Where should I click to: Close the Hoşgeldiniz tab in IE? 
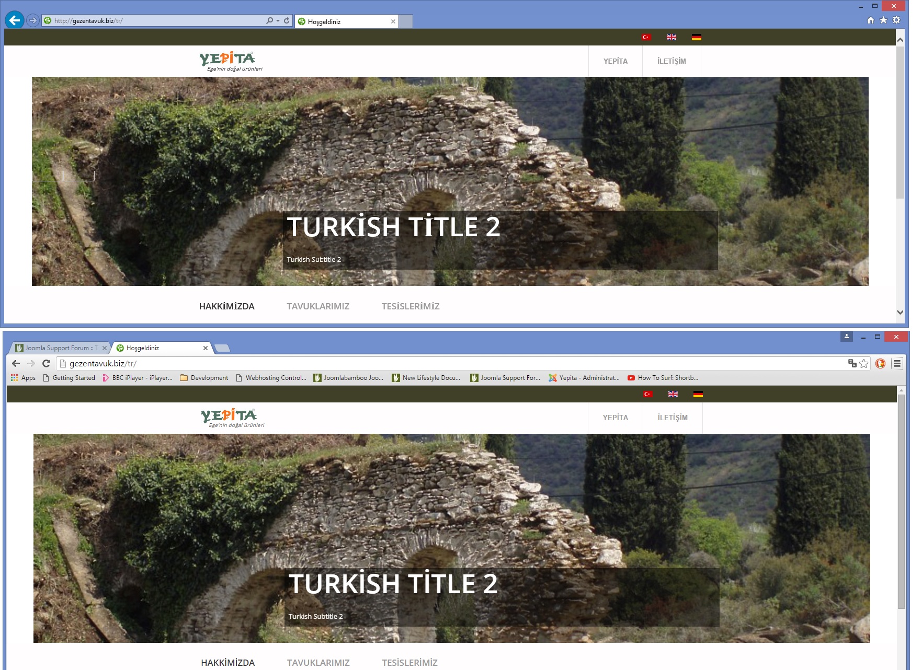coord(393,21)
